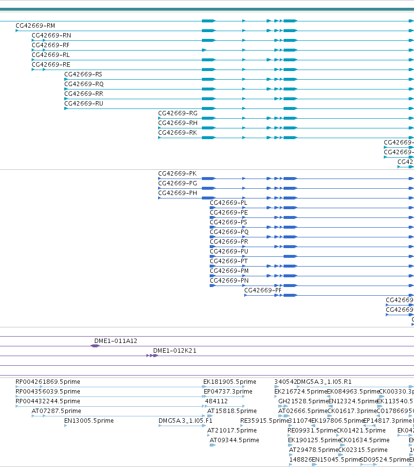Click the CG42669-PM protein label
414x467 pixels.
[229, 271]
